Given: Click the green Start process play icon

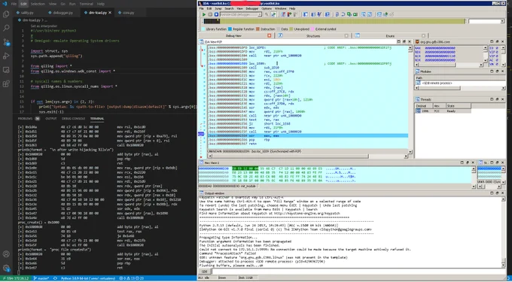Looking at the screenshot, I should (204, 14).
